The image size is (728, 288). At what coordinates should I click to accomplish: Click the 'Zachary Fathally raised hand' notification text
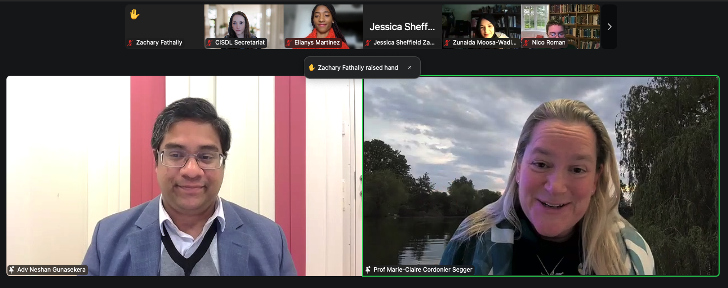click(x=358, y=68)
